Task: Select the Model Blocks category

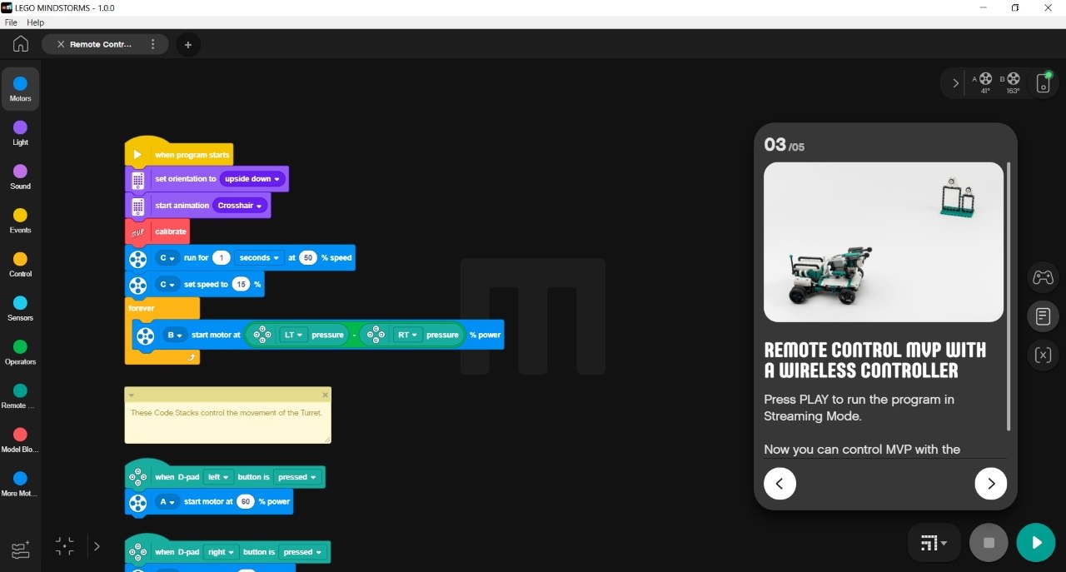Action: (x=20, y=440)
